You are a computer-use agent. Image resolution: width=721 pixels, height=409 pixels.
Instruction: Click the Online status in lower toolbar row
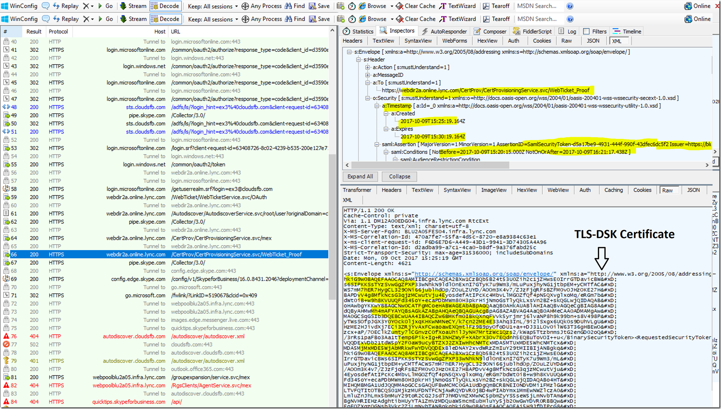pyautogui.click(x=698, y=19)
